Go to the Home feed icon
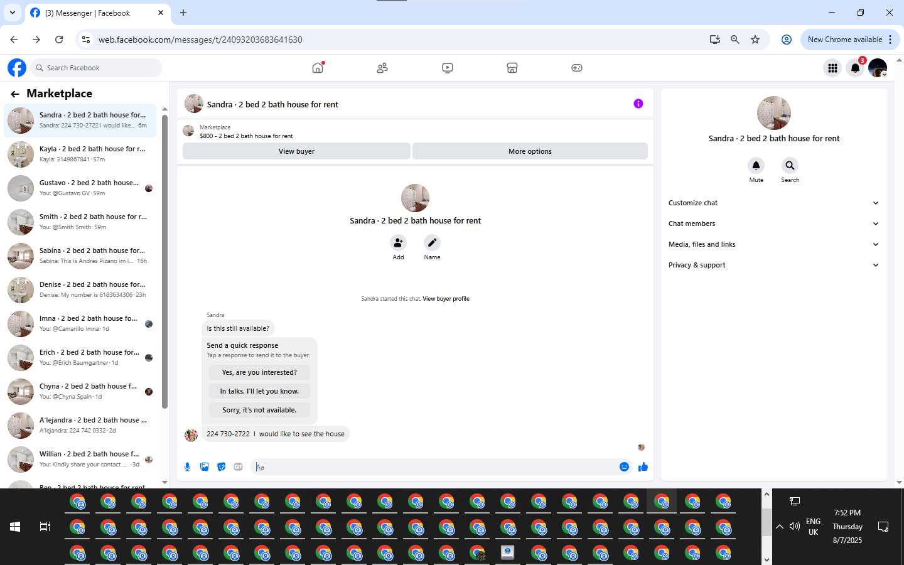Image resolution: width=904 pixels, height=565 pixels. [x=318, y=68]
